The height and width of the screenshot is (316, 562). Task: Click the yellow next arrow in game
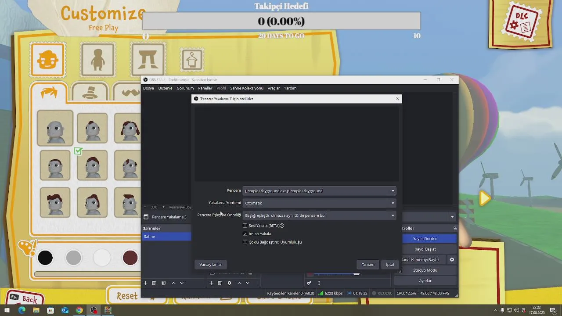point(485,198)
